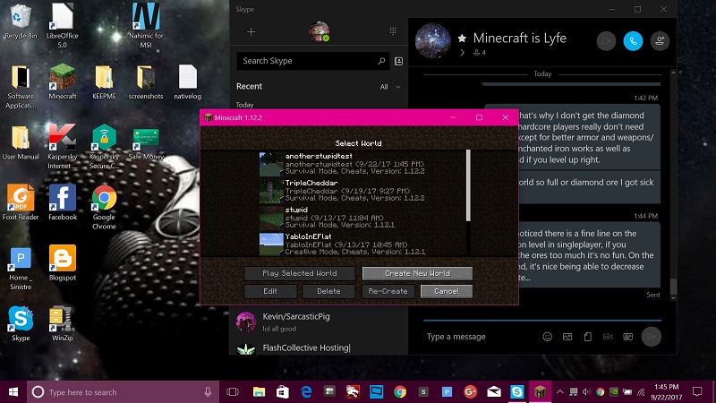The width and height of the screenshot is (716, 403).
Task: Open the nativelog file on desktop
Action: point(187,82)
